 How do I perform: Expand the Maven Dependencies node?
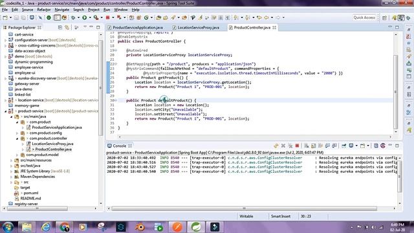pos(12,177)
